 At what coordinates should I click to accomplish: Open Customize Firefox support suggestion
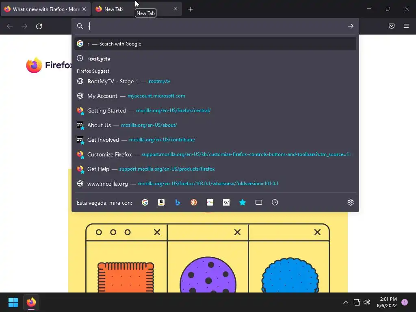tap(215, 154)
